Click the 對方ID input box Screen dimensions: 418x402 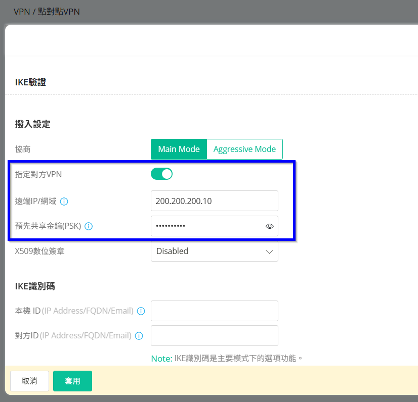(x=215, y=336)
